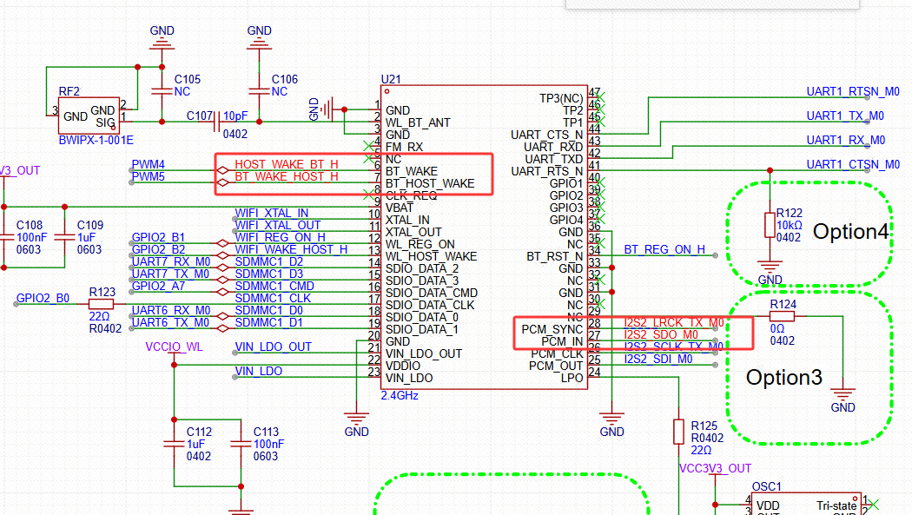Select capacitor C113 100nF symbol
Viewport: 912px width, 515px height.
[x=241, y=444]
